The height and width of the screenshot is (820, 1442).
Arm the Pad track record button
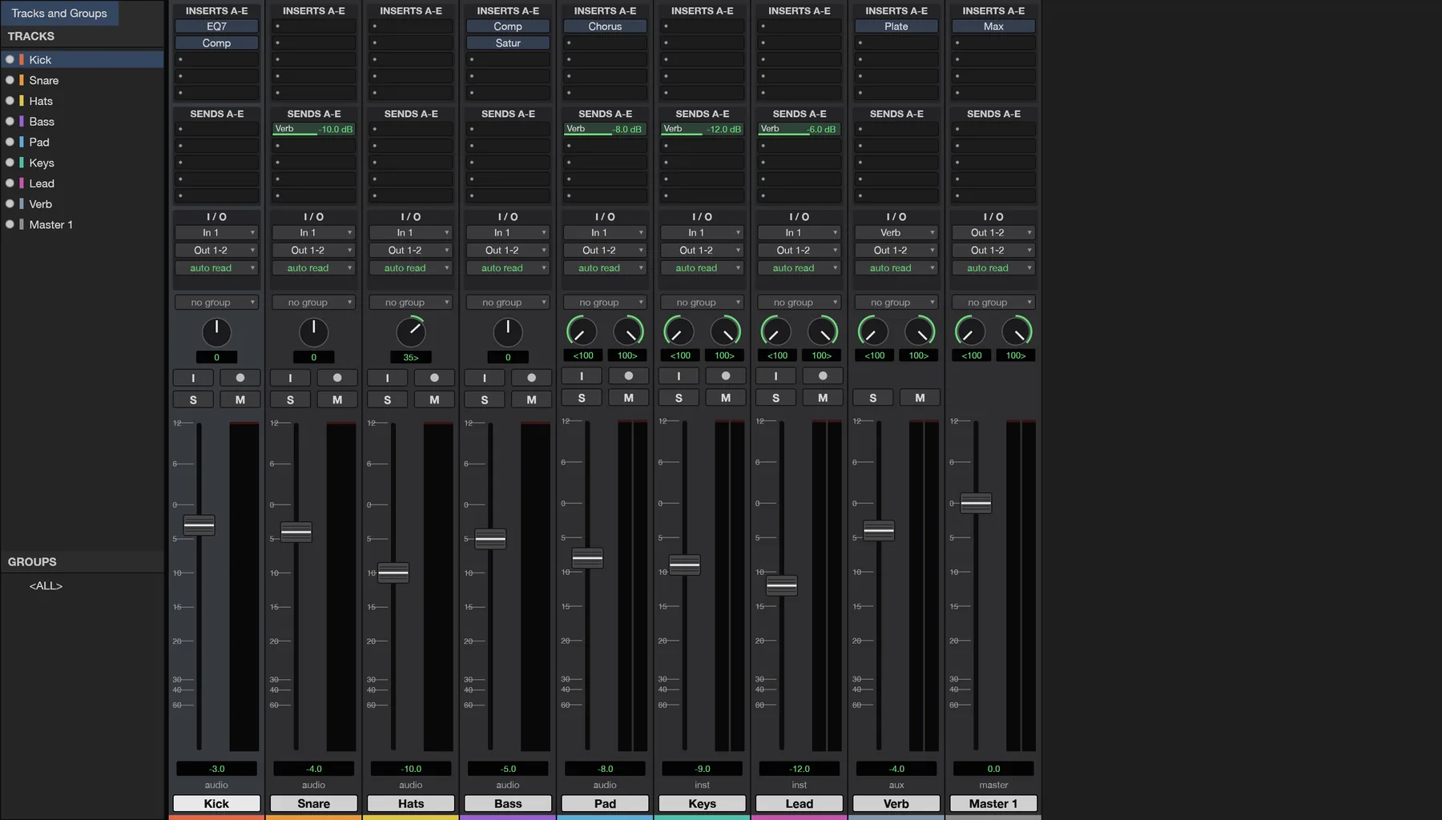[628, 376]
